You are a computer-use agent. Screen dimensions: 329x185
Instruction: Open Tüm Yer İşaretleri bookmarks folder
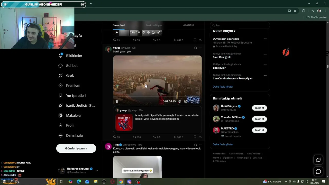[x=317, y=17]
